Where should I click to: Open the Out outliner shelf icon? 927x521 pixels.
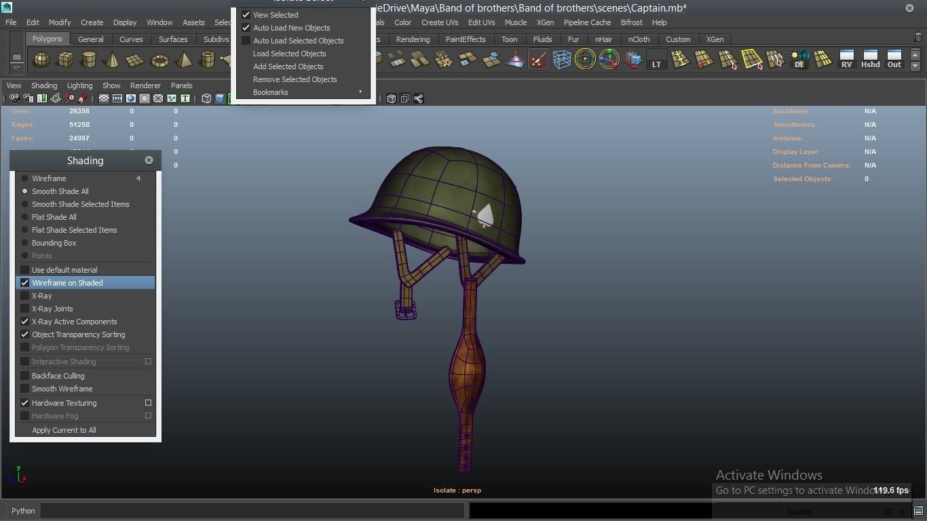[x=894, y=60]
